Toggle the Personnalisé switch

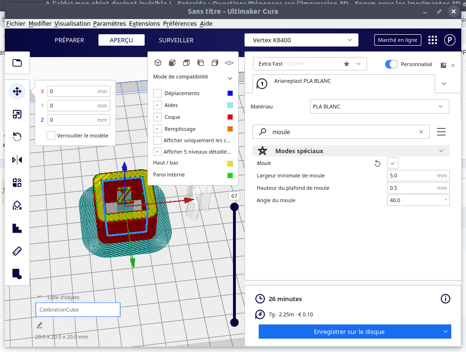(x=391, y=64)
